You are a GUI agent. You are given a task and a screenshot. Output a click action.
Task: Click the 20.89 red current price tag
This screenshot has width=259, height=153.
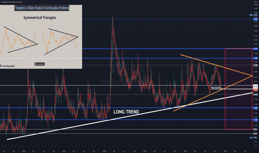pyautogui.click(x=256, y=90)
